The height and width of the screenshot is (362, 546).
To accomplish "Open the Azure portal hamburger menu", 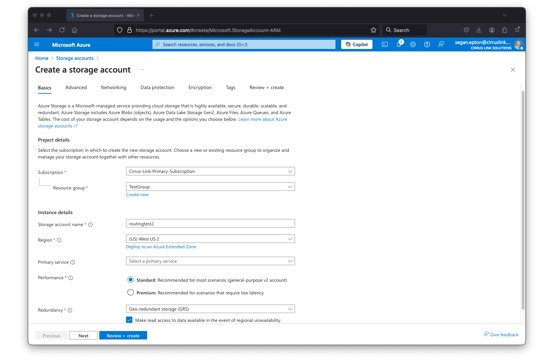I will point(37,45).
